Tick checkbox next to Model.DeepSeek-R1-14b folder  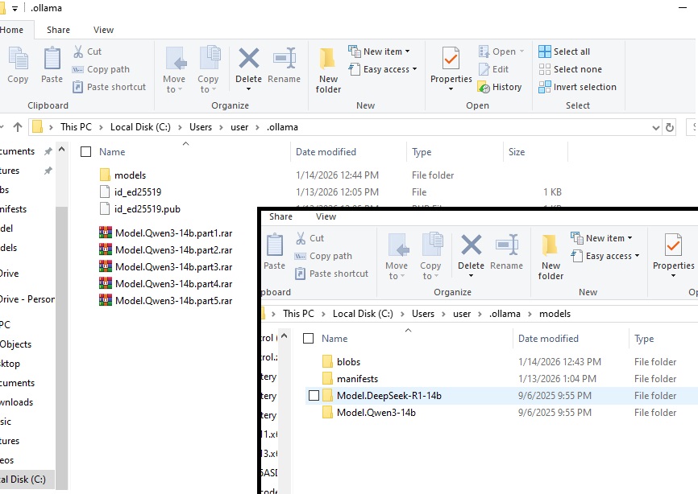click(314, 396)
